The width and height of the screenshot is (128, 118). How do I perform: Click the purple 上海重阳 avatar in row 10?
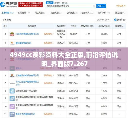pyautogui.click(x=12, y=106)
